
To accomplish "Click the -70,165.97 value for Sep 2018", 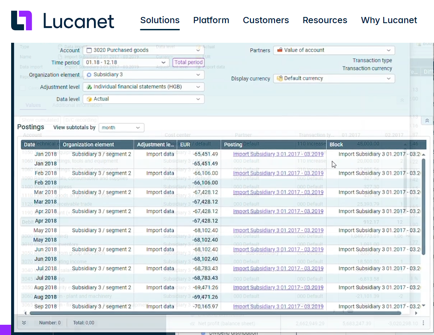I will pyautogui.click(x=205, y=306).
